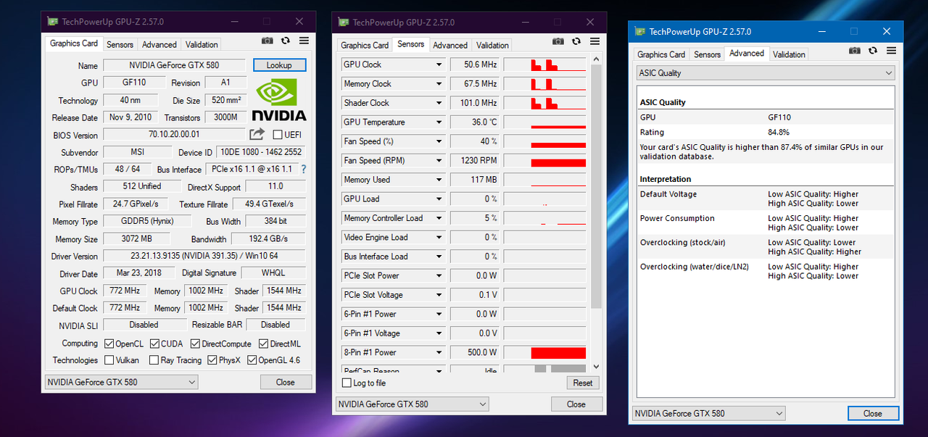Toggle the PhysX checkbox
The width and height of the screenshot is (928, 437).
click(212, 360)
